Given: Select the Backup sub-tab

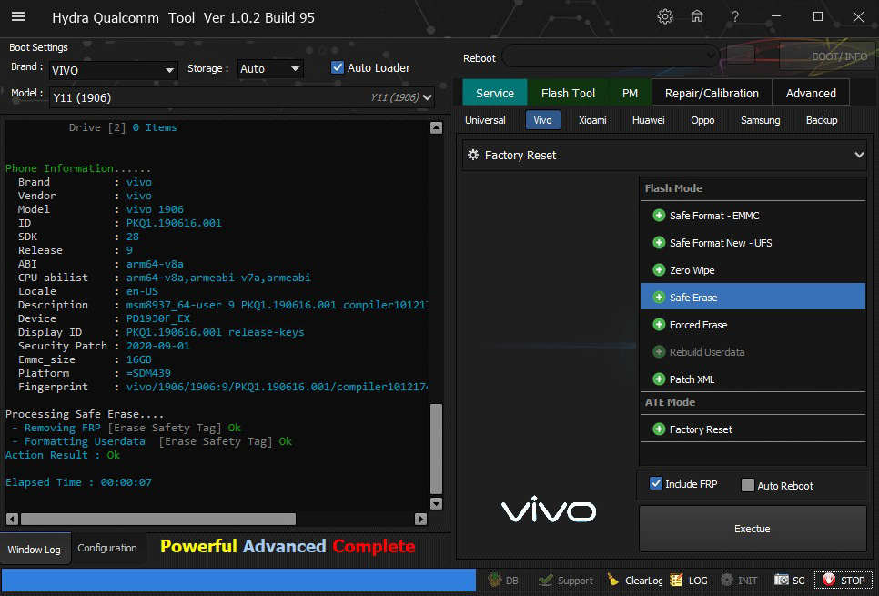Looking at the screenshot, I should tap(822, 120).
